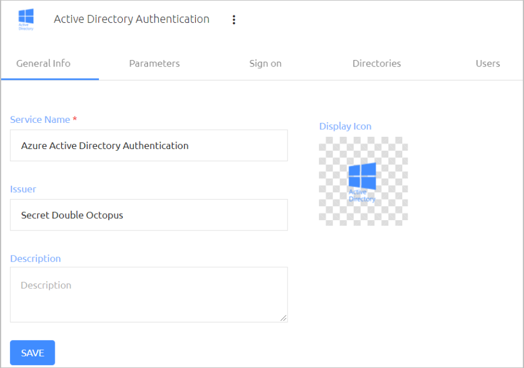
Task: Click inside the Description text area
Action: tap(148, 295)
